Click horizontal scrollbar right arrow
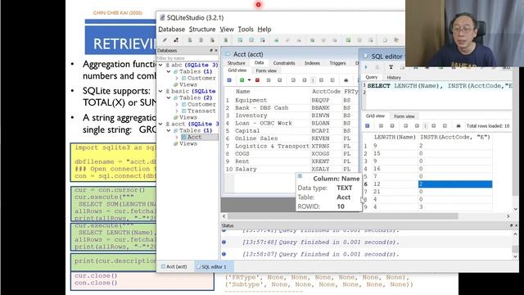Screen dimensions: 524x295 pos(508,216)
